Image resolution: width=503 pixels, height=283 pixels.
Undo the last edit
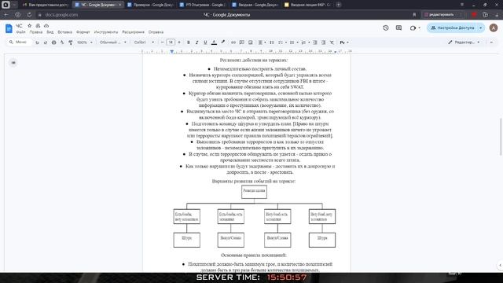point(37,42)
